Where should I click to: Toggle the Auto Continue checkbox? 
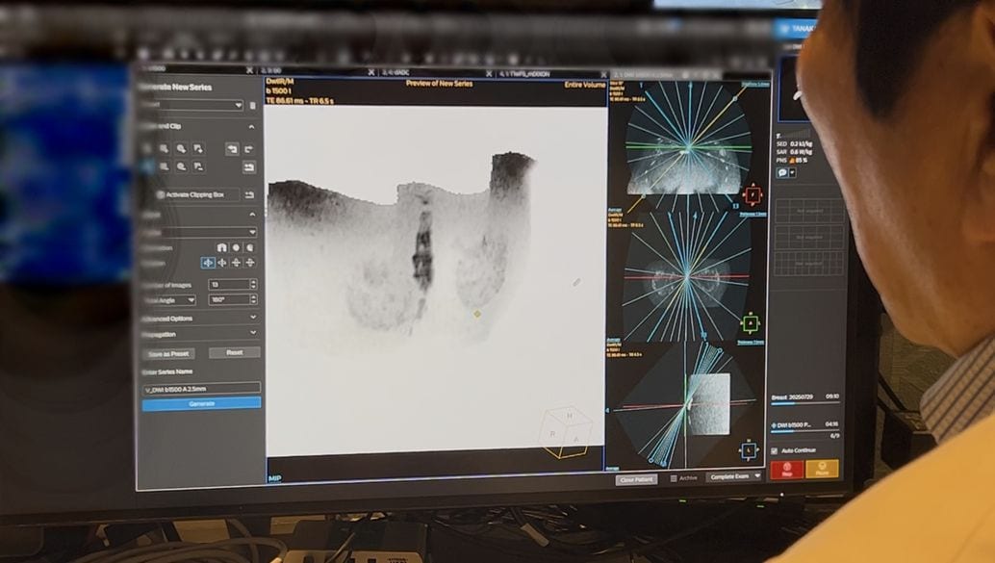[776, 450]
